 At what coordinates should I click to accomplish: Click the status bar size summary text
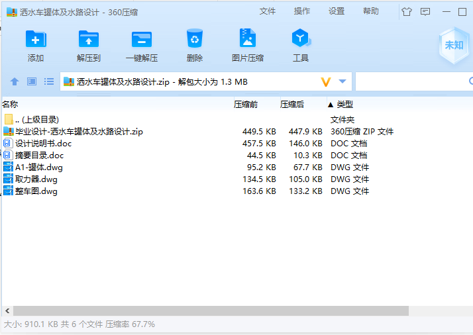coord(79,324)
